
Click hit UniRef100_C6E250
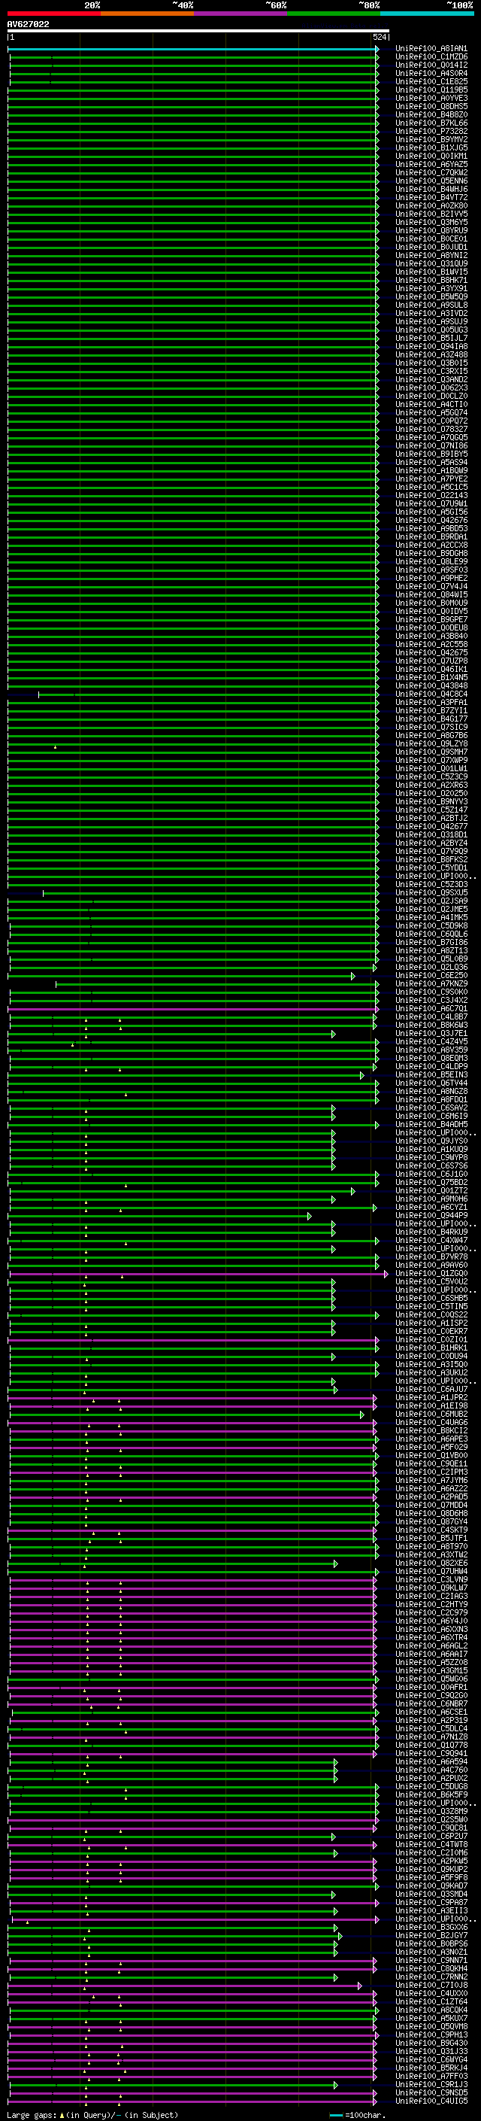(x=431, y=975)
